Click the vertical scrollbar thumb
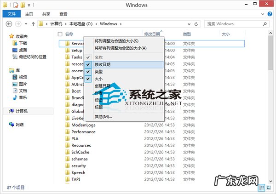The height and width of the screenshot is (194, 276). tap(270, 53)
